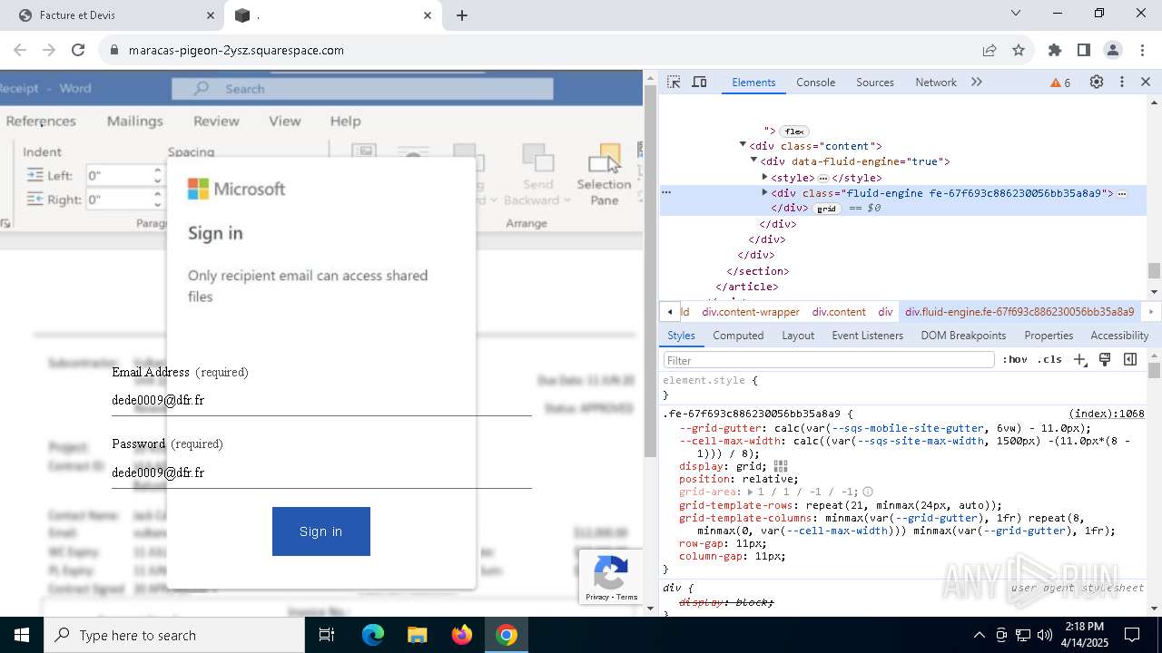Open the Computed styles tab
This screenshot has height=653, width=1162.
[738, 335]
